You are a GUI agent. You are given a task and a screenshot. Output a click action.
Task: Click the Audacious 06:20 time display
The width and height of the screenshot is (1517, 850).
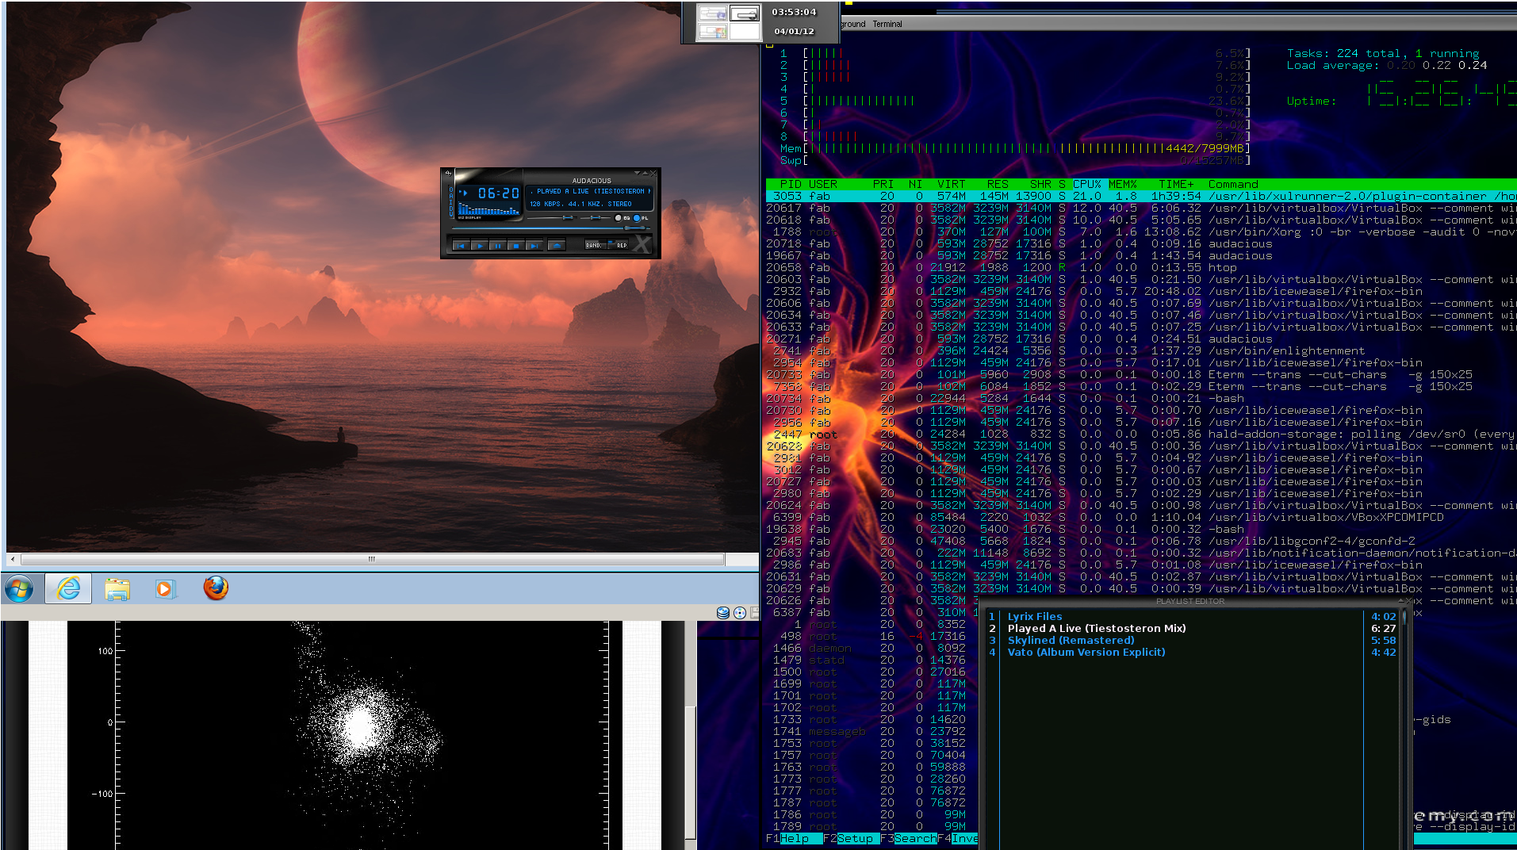pos(499,193)
